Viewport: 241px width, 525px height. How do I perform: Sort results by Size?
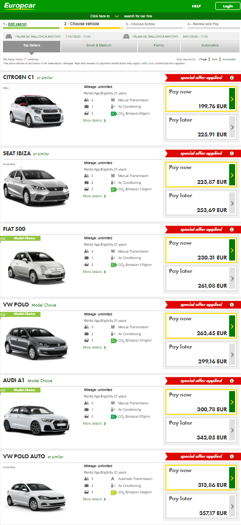(214, 59)
